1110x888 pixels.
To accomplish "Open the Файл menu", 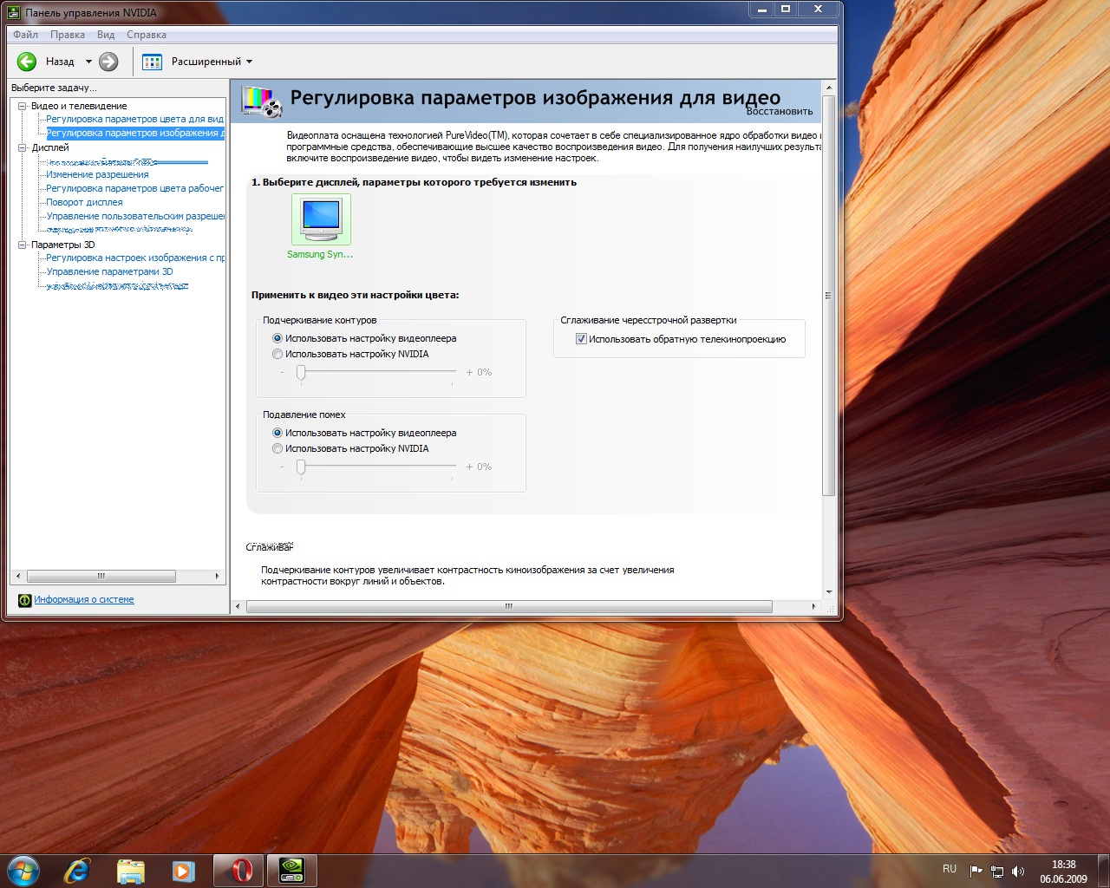I will click(x=25, y=35).
